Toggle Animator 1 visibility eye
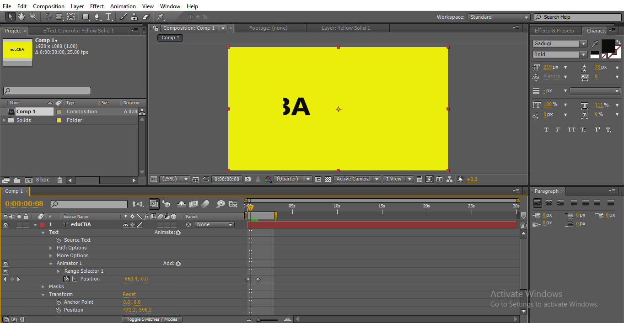Image resolution: width=624 pixels, height=323 pixels. [x=5, y=264]
